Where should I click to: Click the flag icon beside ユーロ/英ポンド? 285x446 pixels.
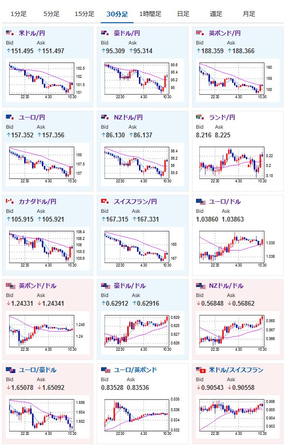[106, 370]
